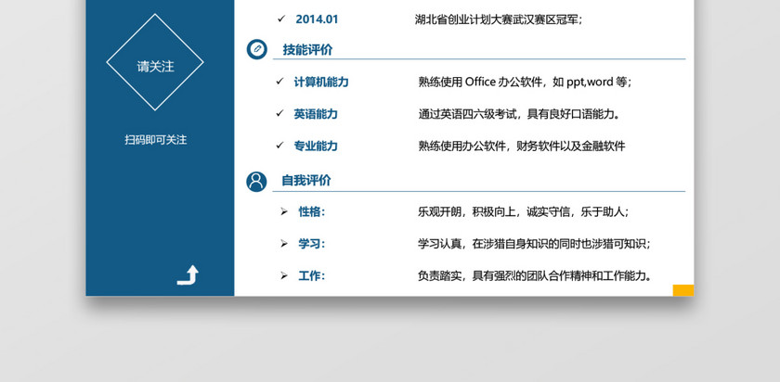Click the 工作: label
Screen dimensions: 780x382
311,275
